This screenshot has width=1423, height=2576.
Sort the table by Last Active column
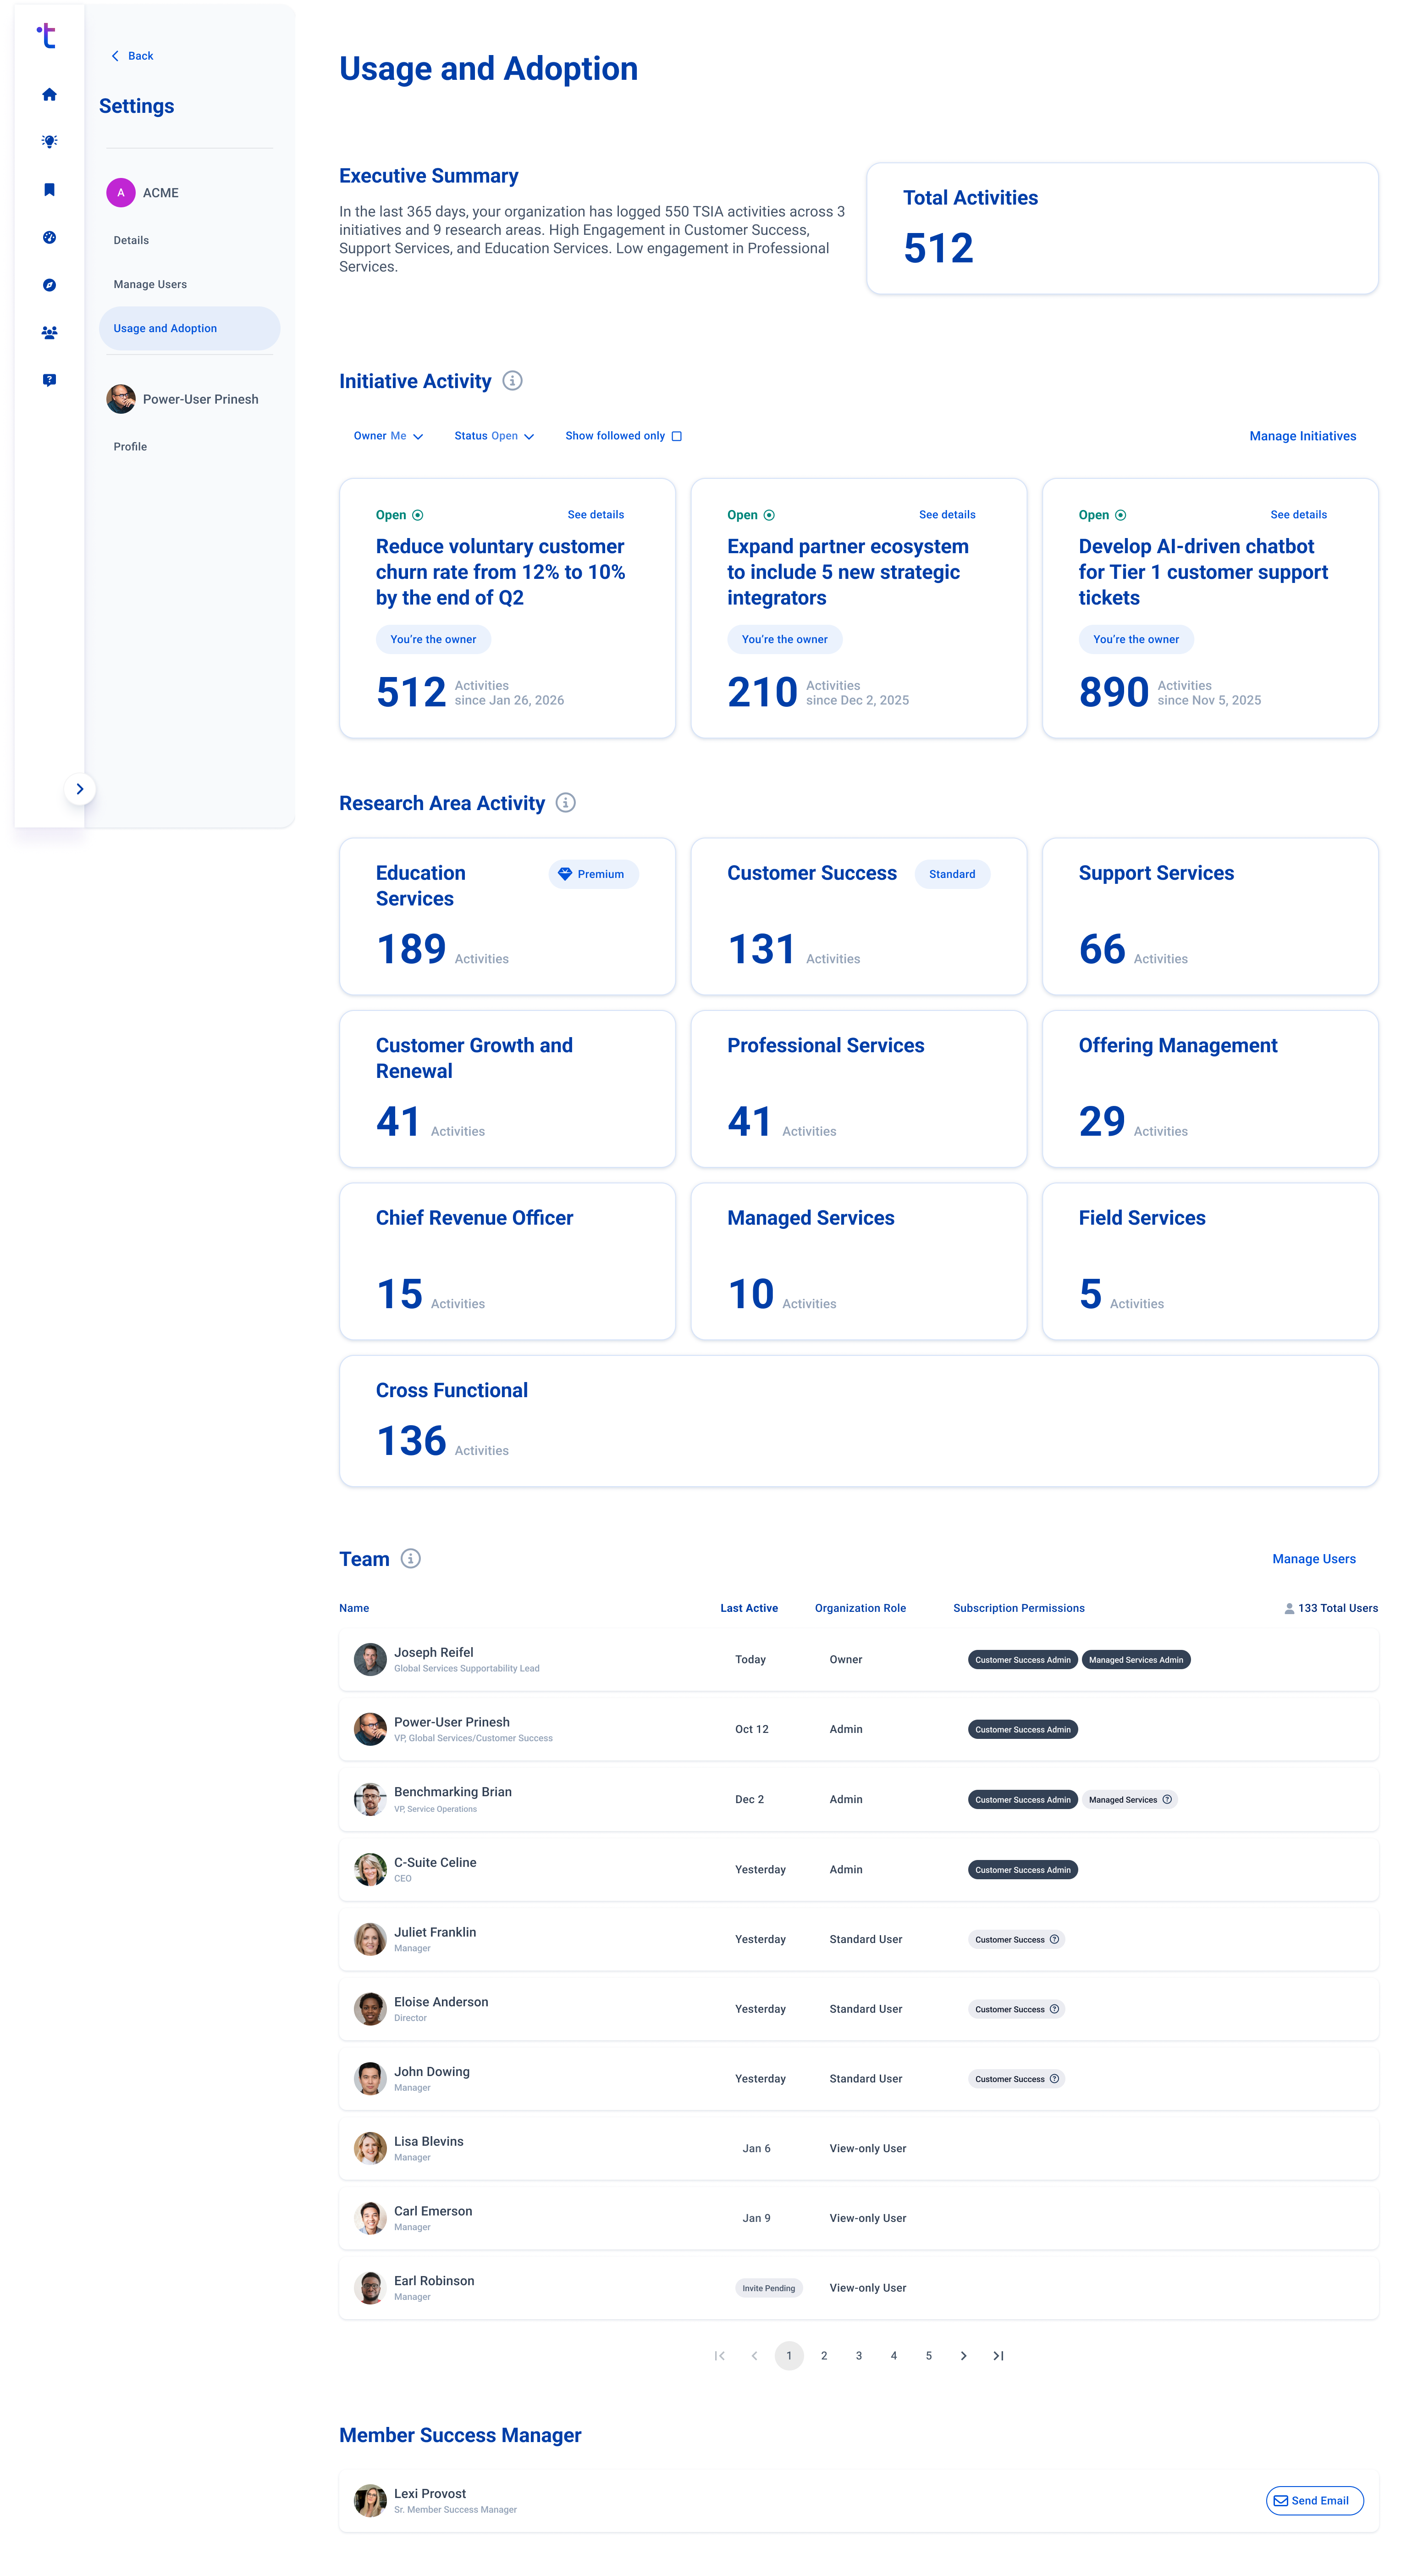pos(749,1609)
